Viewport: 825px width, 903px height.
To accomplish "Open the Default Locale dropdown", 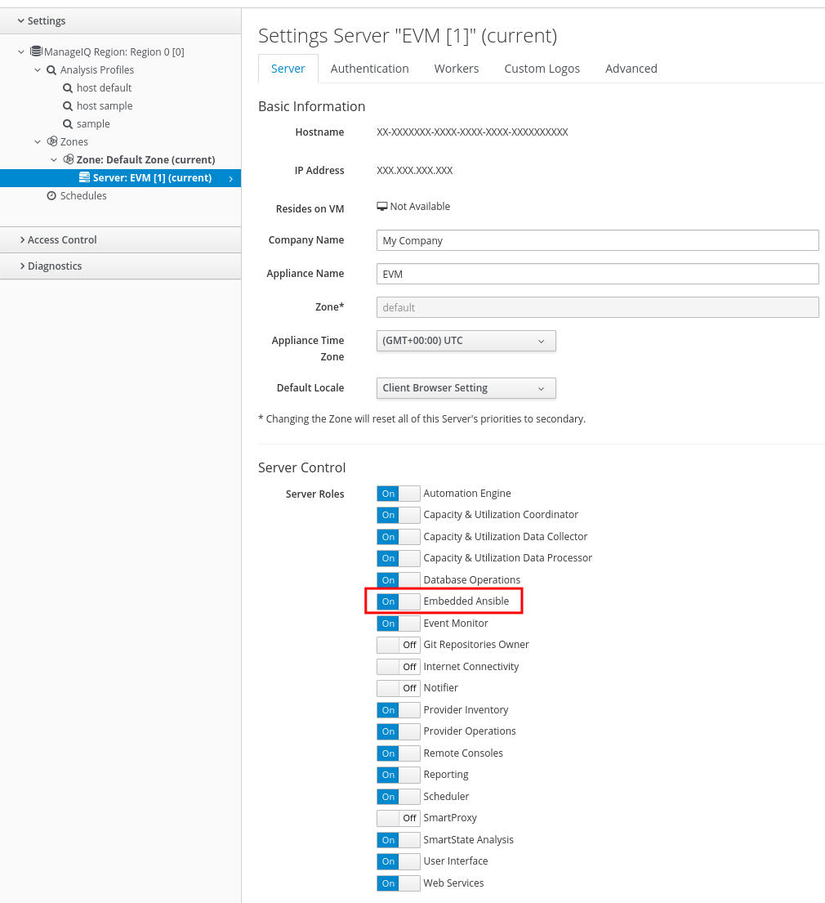I will [x=466, y=388].
